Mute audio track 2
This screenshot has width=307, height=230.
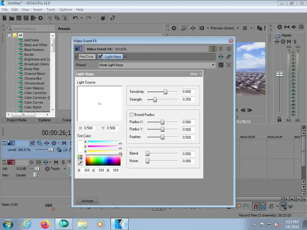point(56,162)
